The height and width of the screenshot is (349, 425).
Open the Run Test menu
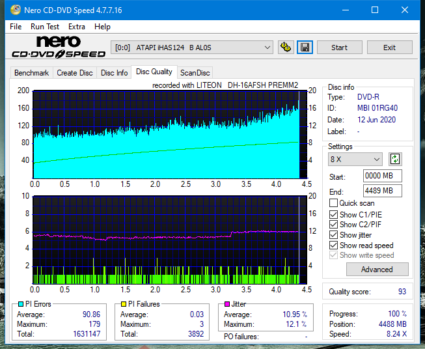[45, 27]
